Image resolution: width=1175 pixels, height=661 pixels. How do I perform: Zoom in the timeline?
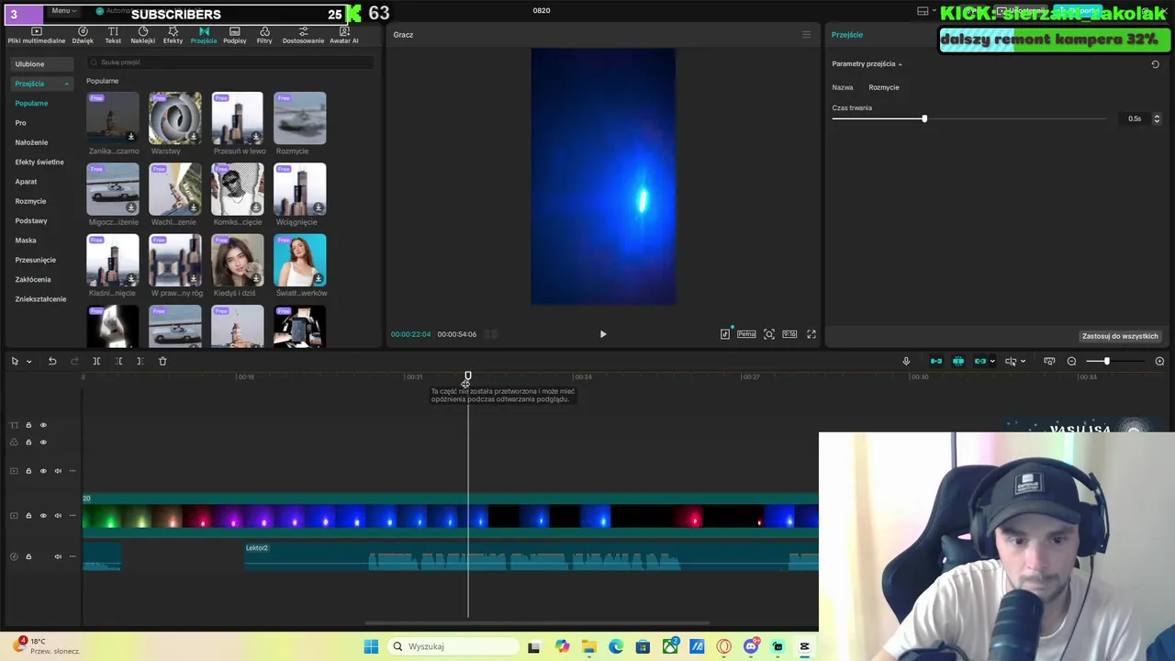(x=1159, y=361)
